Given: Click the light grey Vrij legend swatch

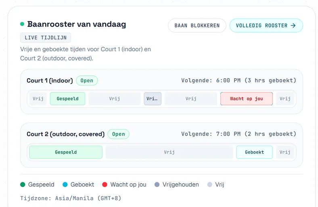Looking at the screenshot, I should [210, 184].
